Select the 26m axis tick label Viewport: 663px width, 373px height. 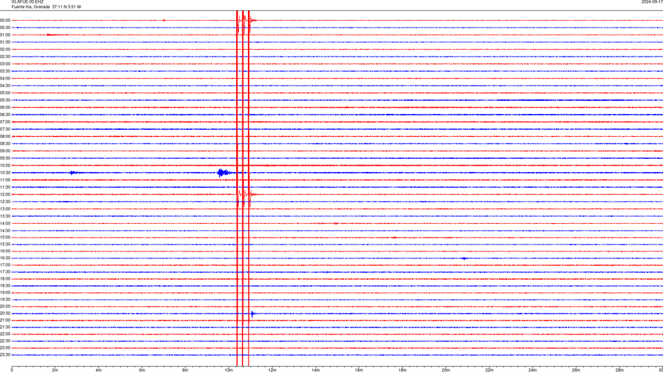point(576,370)
